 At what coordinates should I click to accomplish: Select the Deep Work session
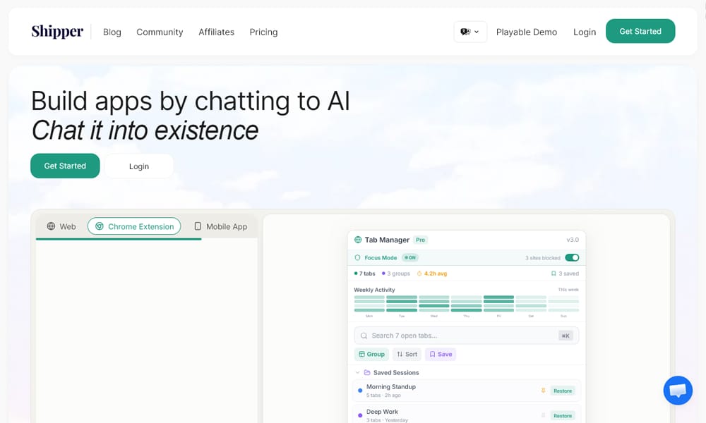click(467, 415)
